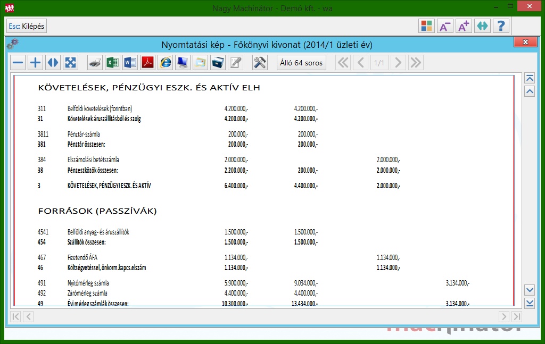Zoom in with the plus button
Viewport: 545px width, 344px height.
[x=35, y=63]
